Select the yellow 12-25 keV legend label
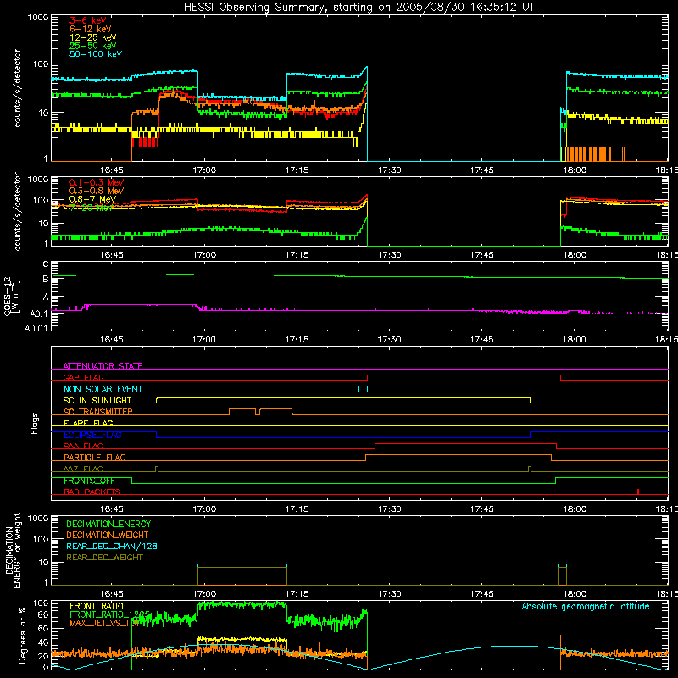 coord(93,37)
